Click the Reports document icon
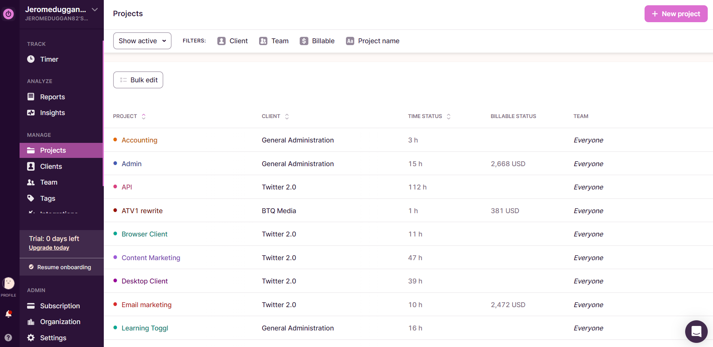The image size is (713, 347). (x=31, y=97)
